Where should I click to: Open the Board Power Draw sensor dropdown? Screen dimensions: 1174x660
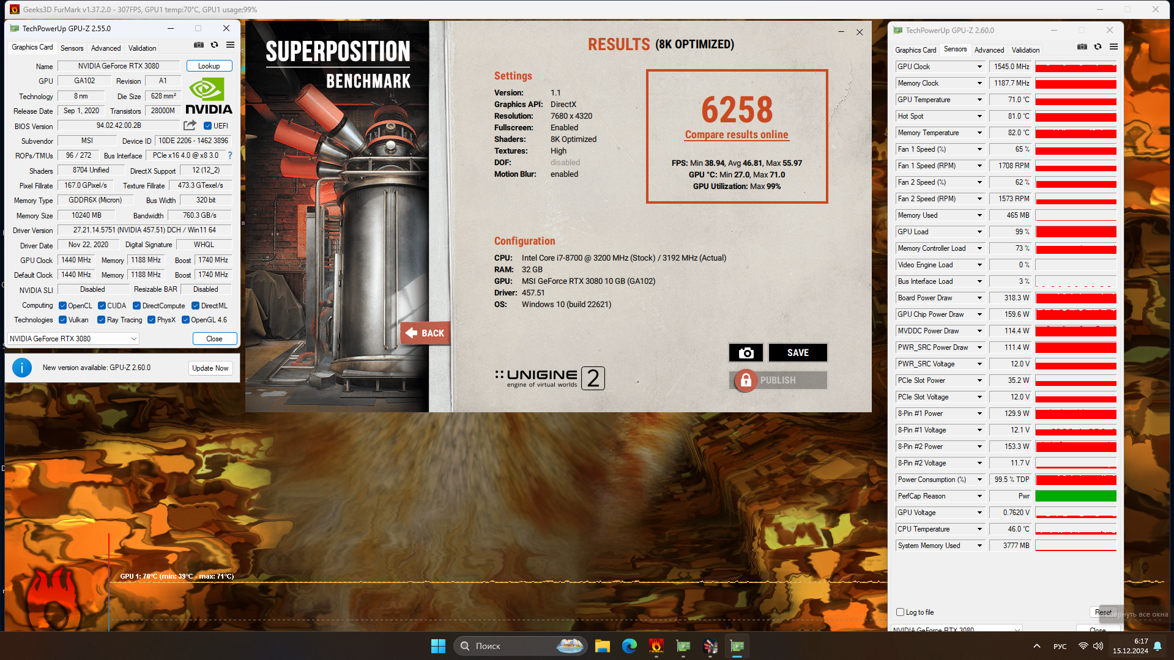(979, 298)
